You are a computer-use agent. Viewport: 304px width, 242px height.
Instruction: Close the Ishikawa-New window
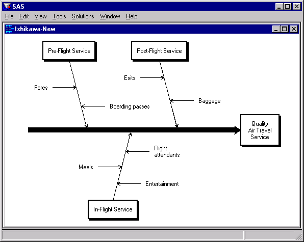coord(294,29)
